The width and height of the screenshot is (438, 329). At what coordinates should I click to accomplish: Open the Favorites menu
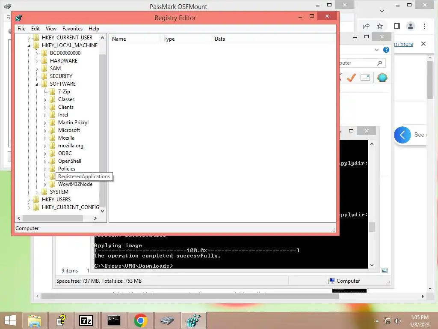coord(72,29)
